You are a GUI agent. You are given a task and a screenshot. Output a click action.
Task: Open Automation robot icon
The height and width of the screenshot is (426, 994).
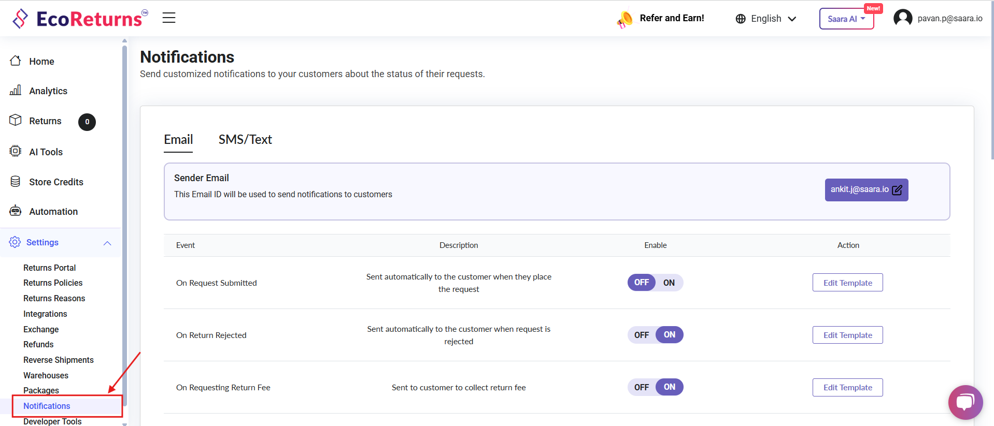(x=16, y=211)
